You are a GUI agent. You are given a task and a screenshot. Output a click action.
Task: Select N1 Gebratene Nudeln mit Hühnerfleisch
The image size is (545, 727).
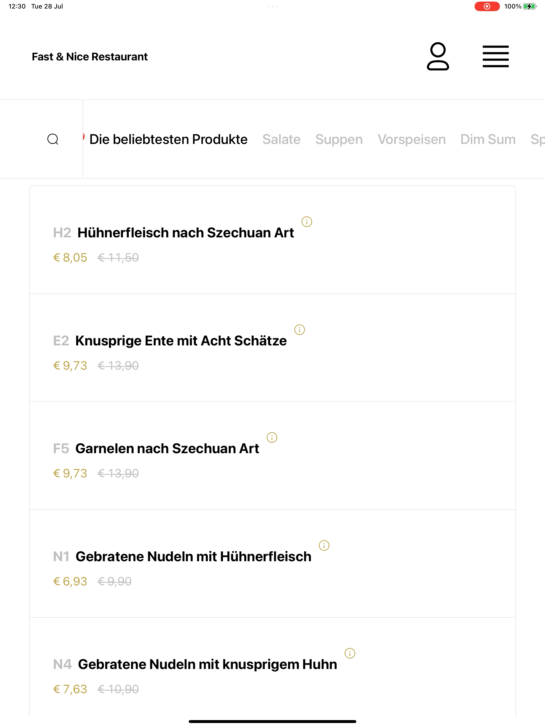tap(272, 563)
